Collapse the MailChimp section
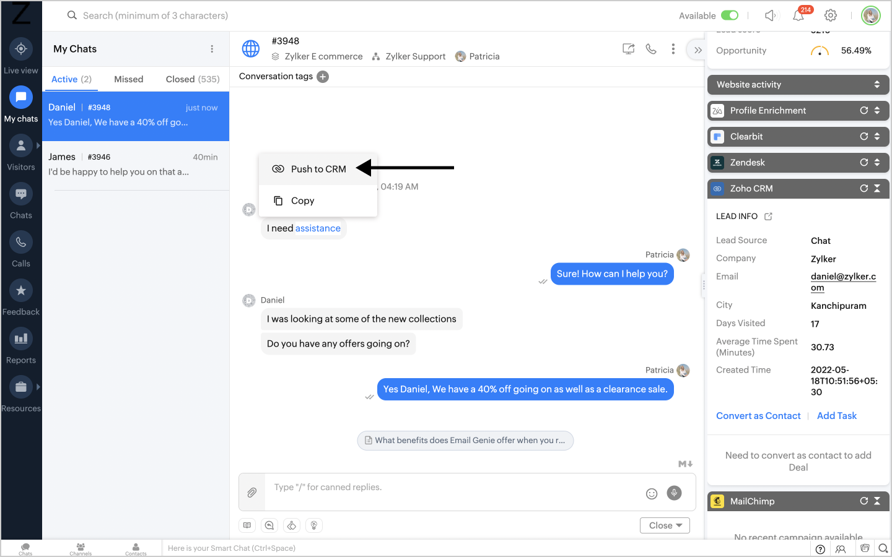 (x=877, y=501)
